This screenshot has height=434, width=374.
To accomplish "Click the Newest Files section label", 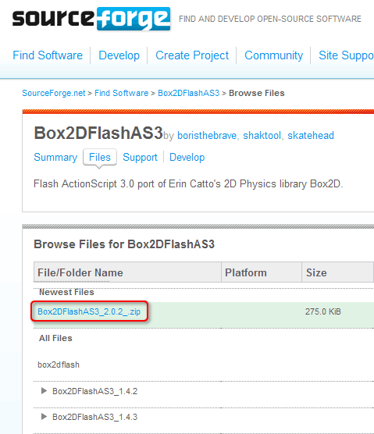I will pos(66,292).
